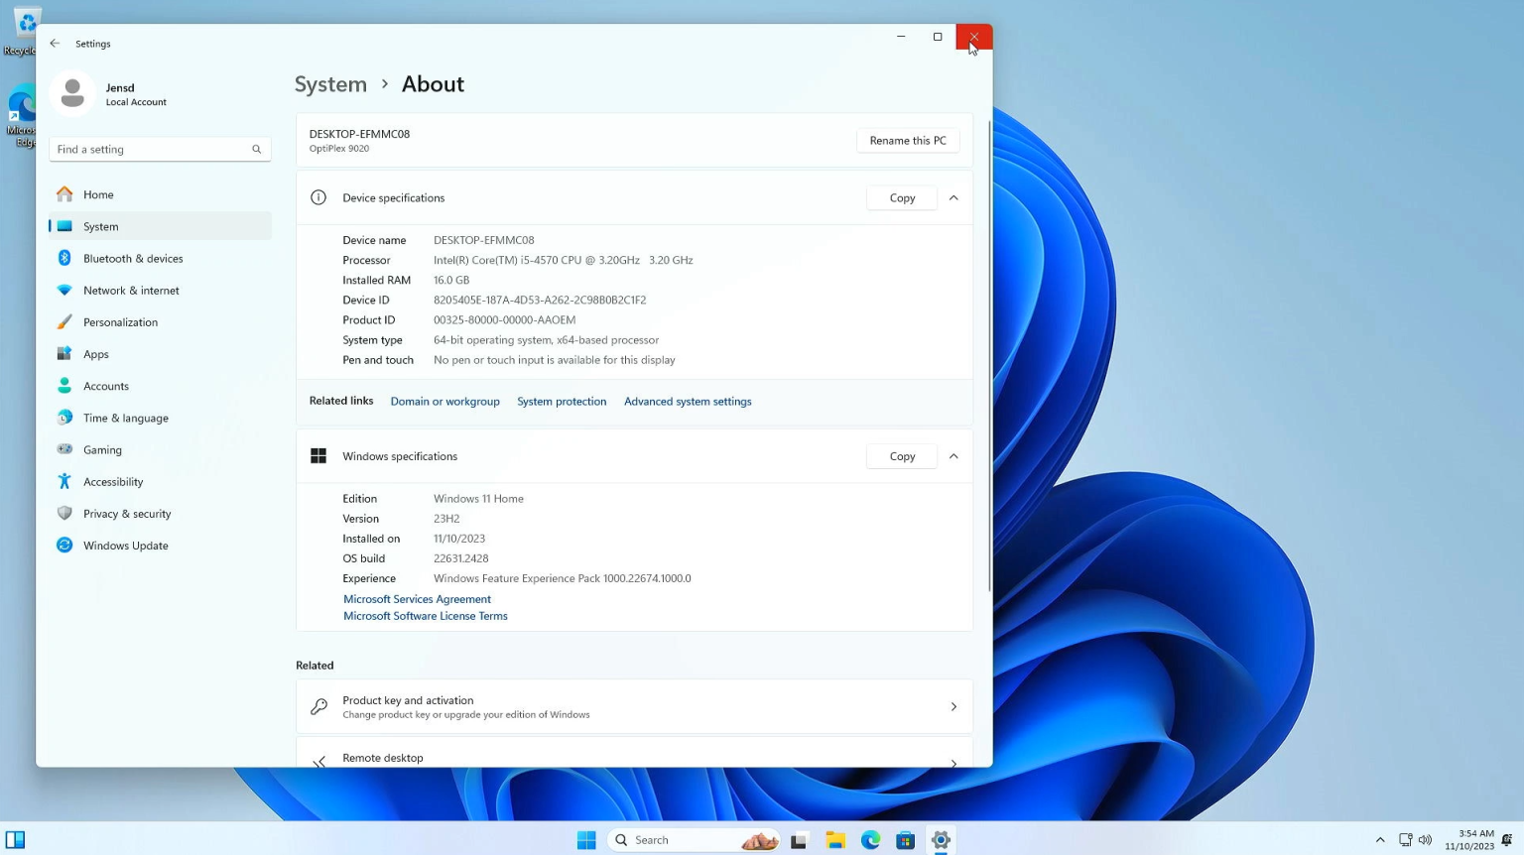1524x855 pixels.
Task: Collapse the Device specifications section
Action: click(952, 197)
